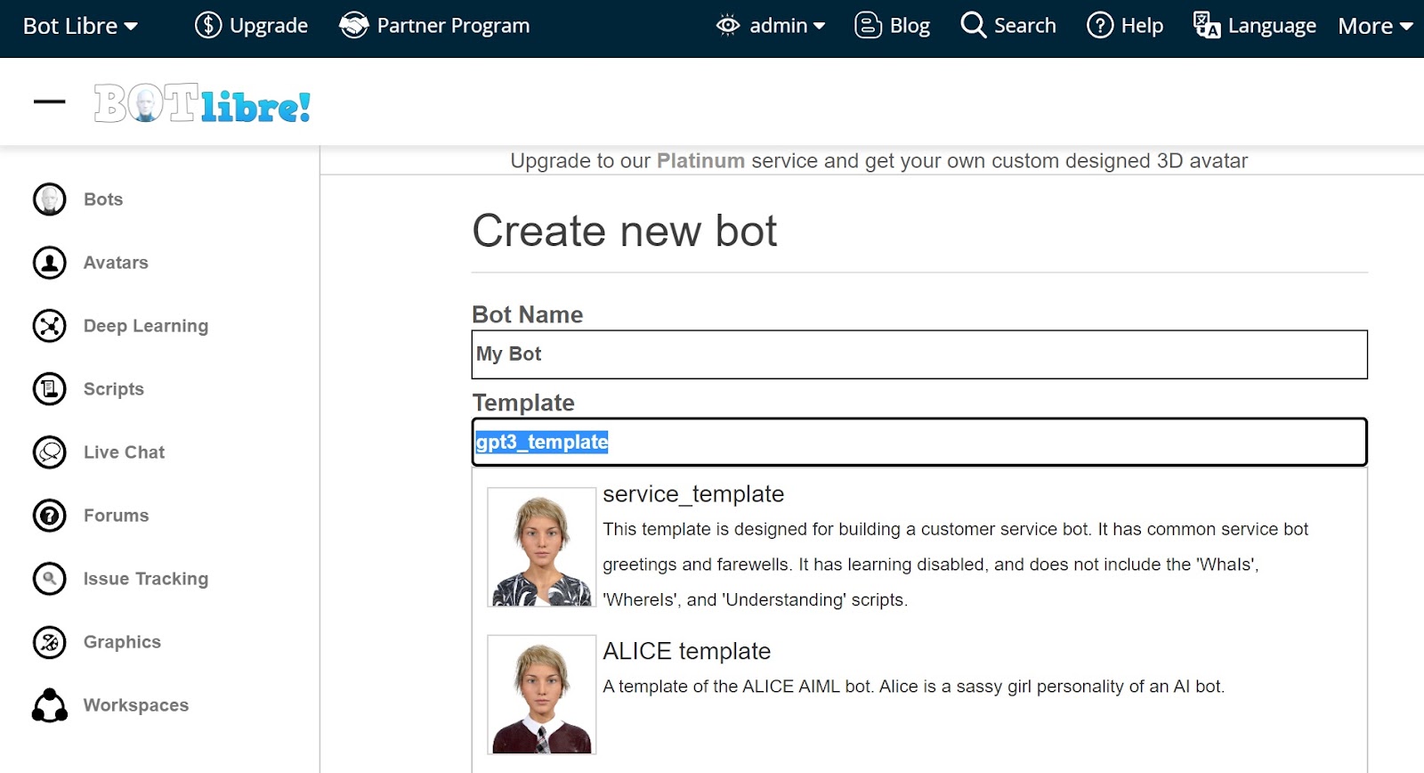Viewport: 1424px width, 773px height.
Task: Go to Scripts text link
Action: 114,389
